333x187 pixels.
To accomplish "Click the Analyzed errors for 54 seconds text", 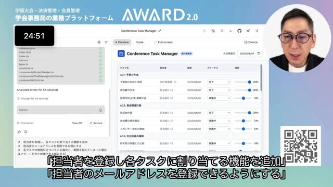I will (37, 90).
